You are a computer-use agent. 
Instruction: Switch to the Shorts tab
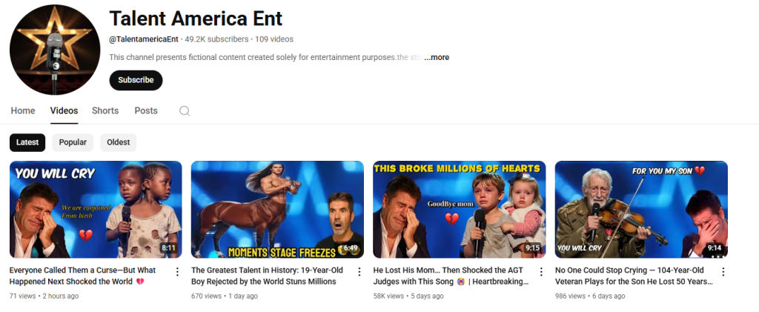(105, 110)
